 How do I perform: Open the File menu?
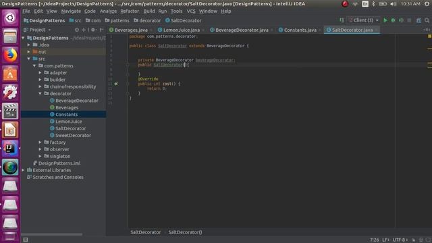pos(26,11)
